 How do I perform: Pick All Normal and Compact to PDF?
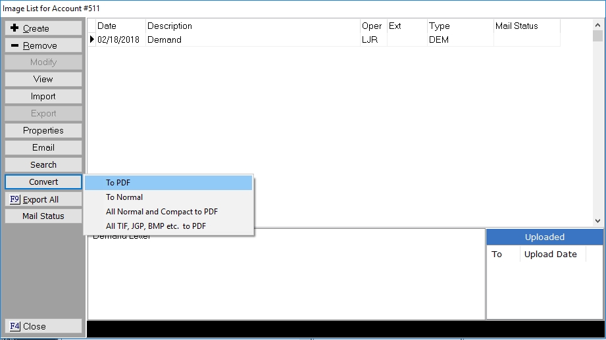pyautogui.click(x=168, y=212)
